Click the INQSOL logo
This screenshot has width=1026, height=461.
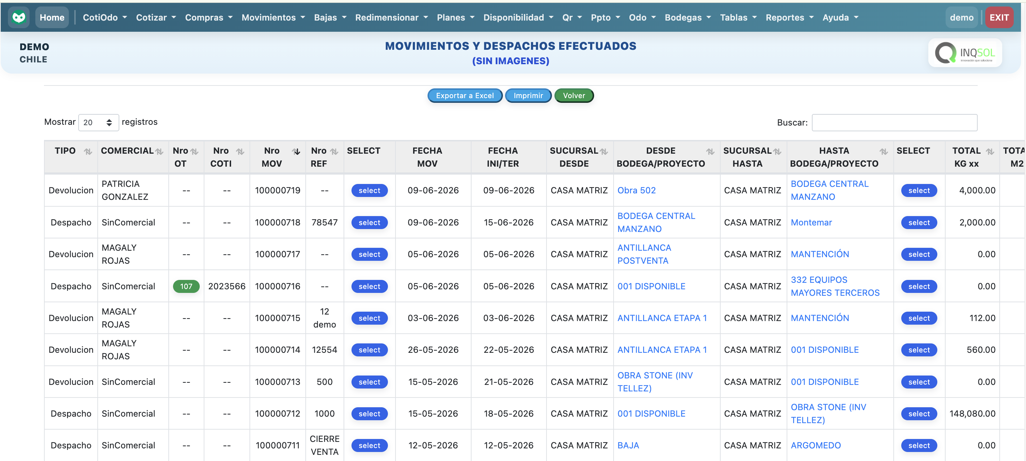(x=965, y=53)
